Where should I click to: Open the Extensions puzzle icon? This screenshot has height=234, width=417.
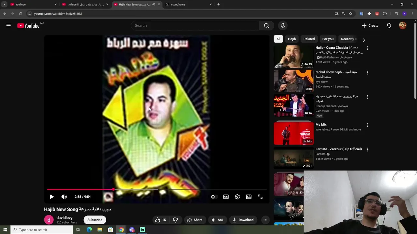coord(385,14)
